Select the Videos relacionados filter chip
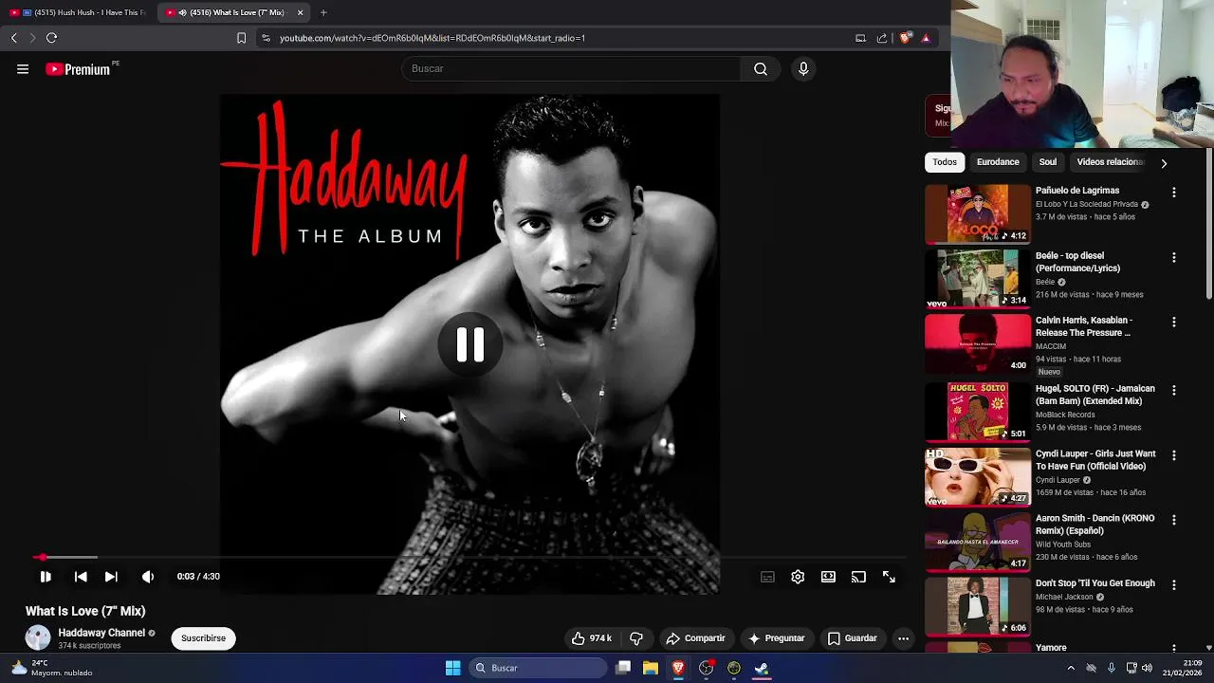The height and width of the screenshot is (683, 1214). [1110, 162]
